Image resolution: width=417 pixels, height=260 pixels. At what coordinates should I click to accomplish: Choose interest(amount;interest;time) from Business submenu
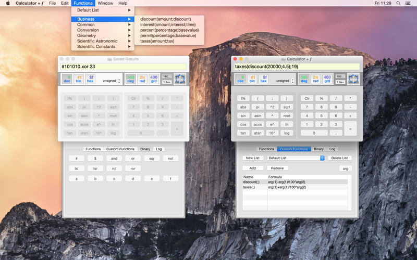169,24
